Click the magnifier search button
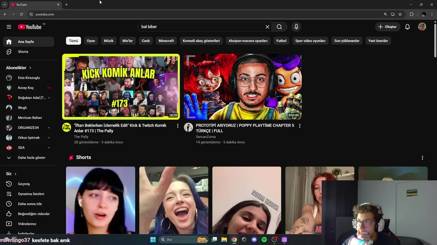Image resolution: width=437 pixels, height=245 pixels. pos(279,27)
